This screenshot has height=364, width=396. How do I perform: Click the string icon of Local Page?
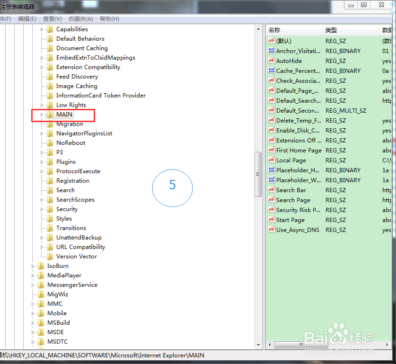[x=272, y=160]
